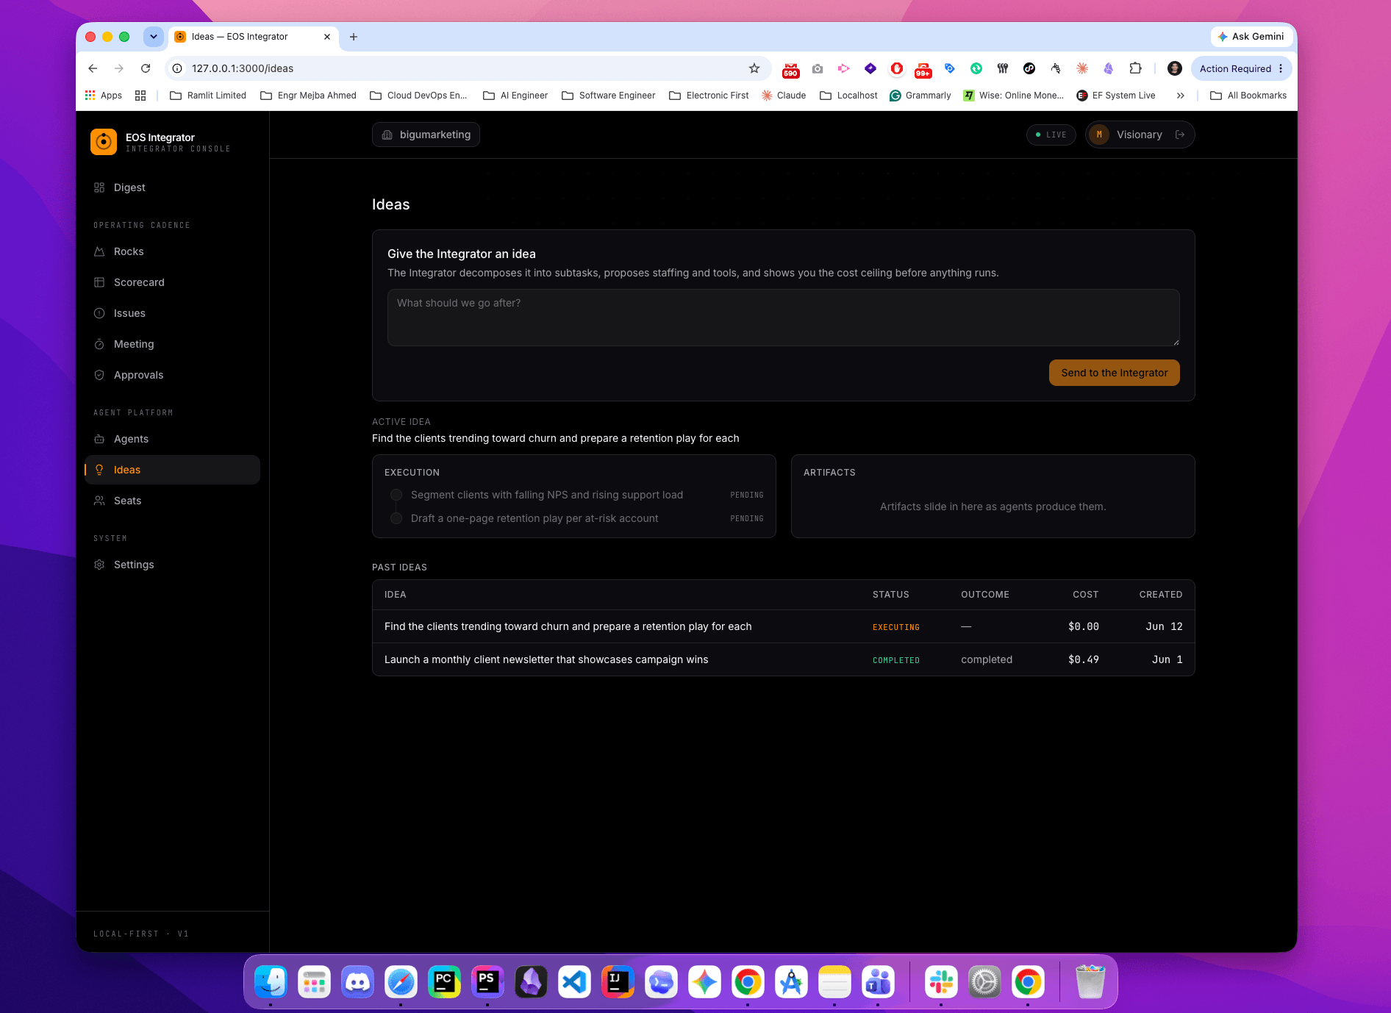Reload the page with refresh icon
Image resolution: width=1391 pixels, height=1013 pixels.
point(146,68)
